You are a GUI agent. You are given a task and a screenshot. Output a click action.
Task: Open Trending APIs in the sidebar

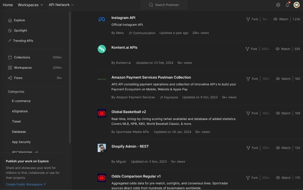point(23,41)
